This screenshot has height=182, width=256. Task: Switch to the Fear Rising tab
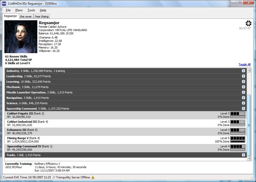(41, 16)
